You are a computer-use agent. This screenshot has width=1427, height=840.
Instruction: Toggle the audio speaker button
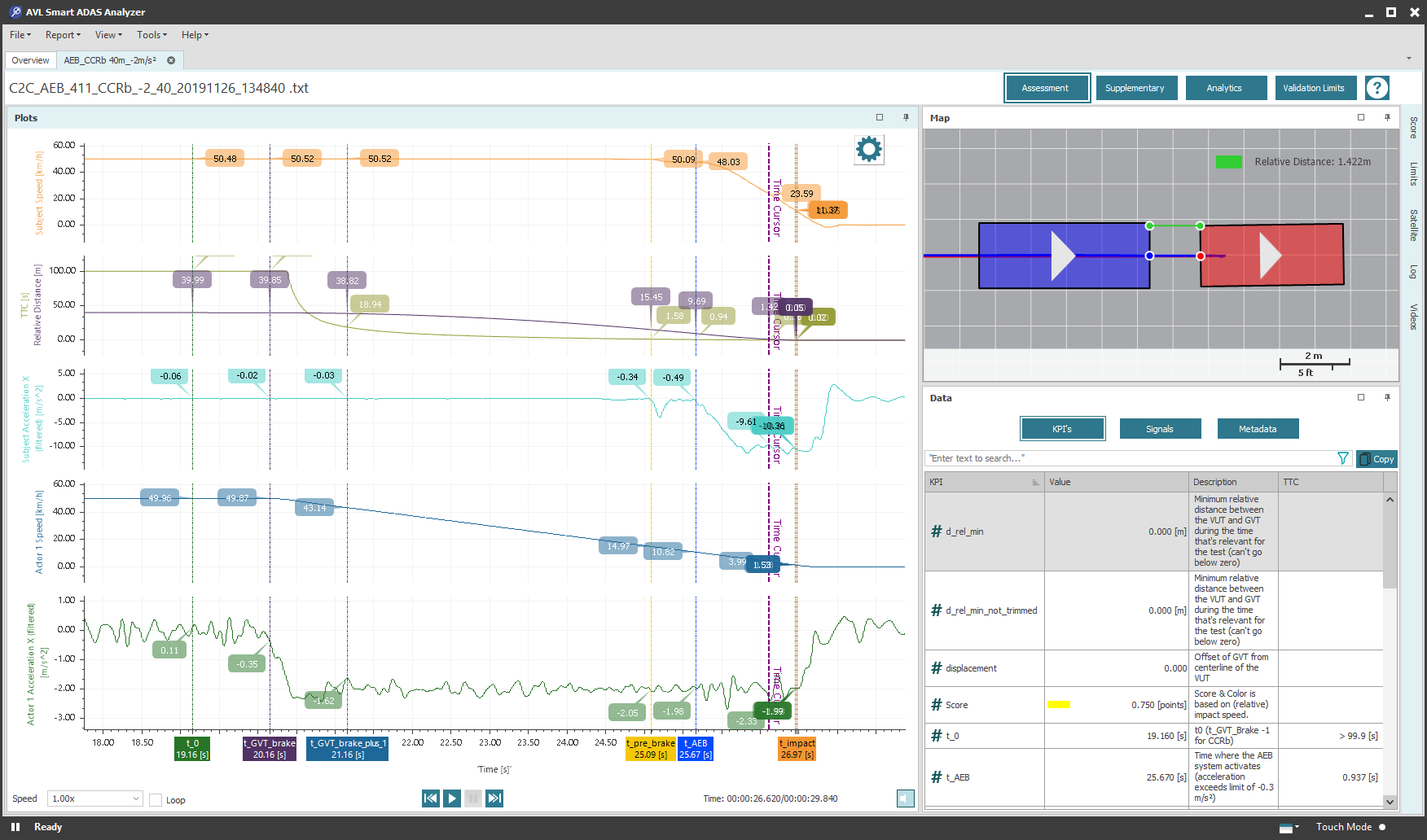(x=905, y=798)
